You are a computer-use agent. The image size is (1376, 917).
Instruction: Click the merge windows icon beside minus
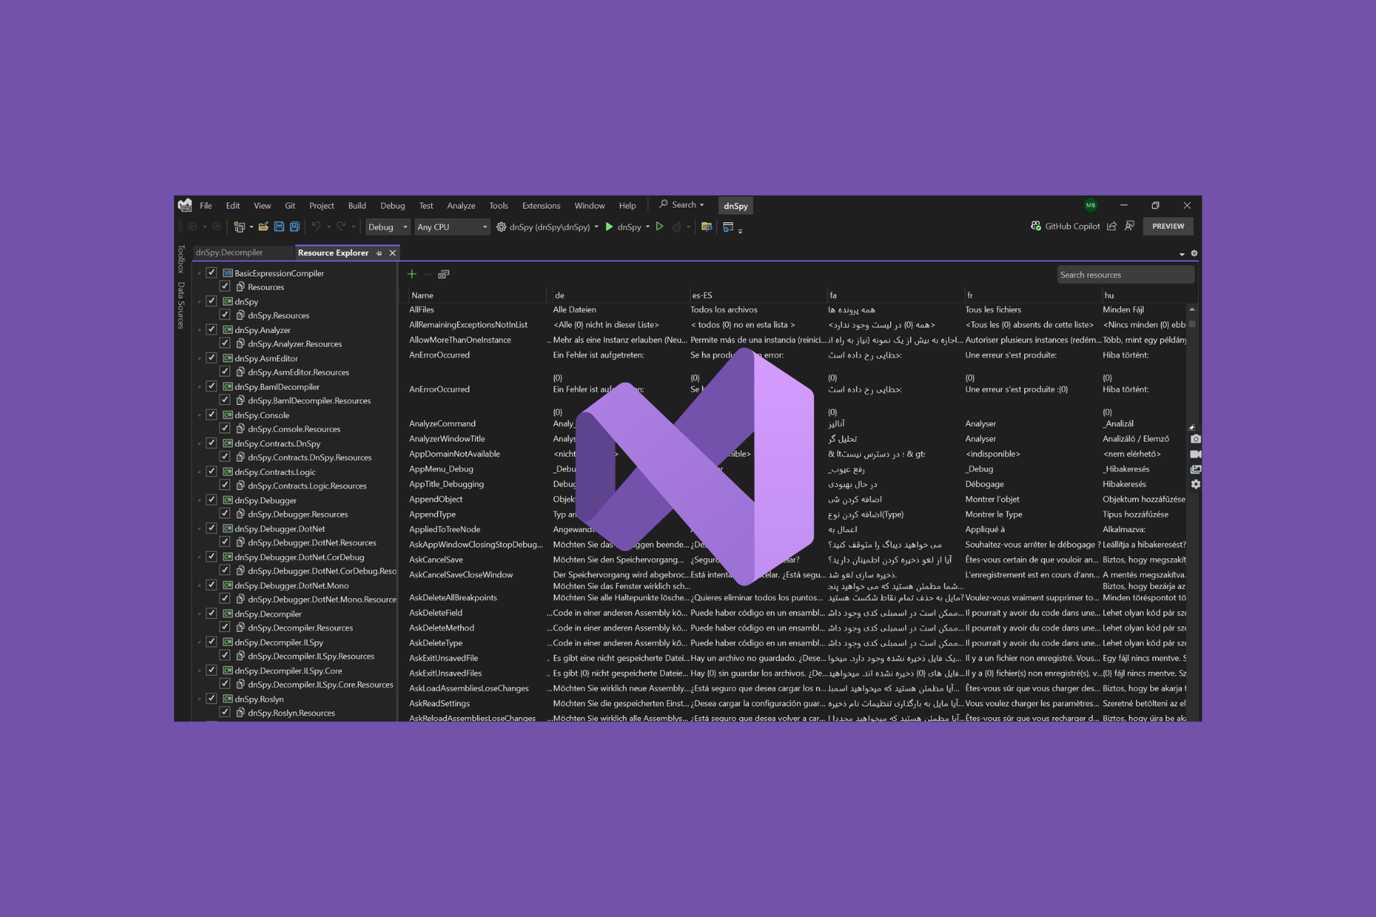[444, 274]
